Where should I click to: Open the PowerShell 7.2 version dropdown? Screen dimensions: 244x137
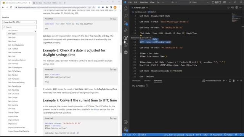click(19, 22)
